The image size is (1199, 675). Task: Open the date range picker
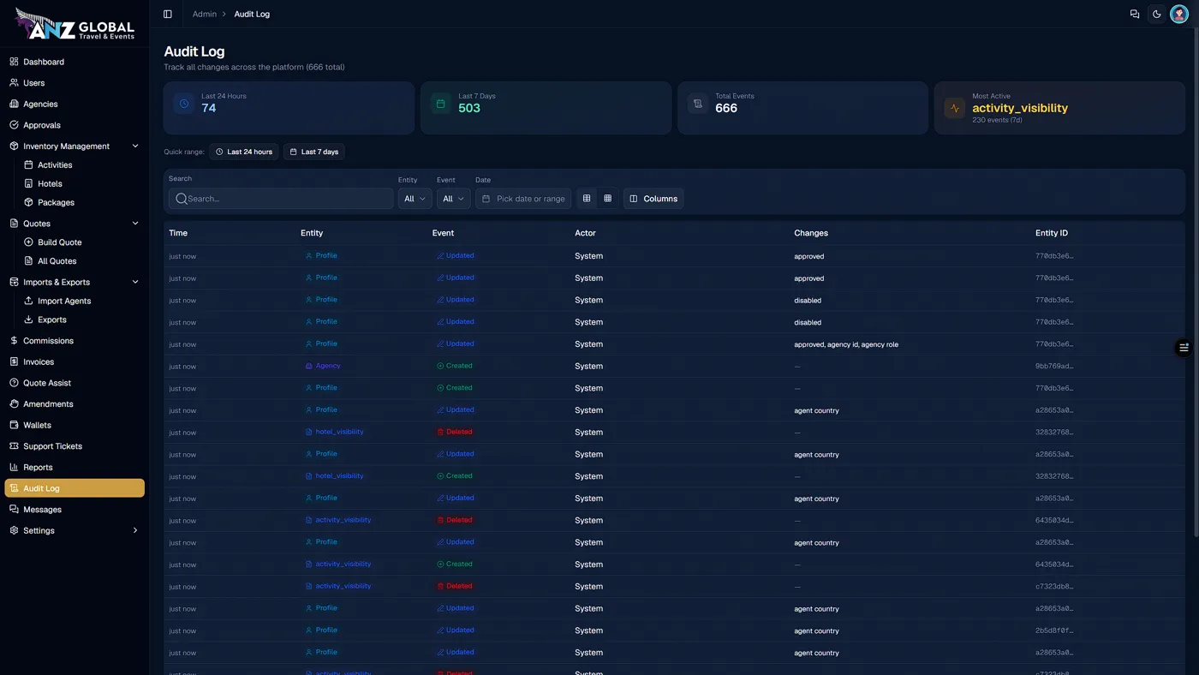coord(523,199)
